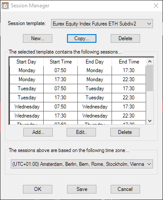Click the Edit.. session button

tap(81, 132)
